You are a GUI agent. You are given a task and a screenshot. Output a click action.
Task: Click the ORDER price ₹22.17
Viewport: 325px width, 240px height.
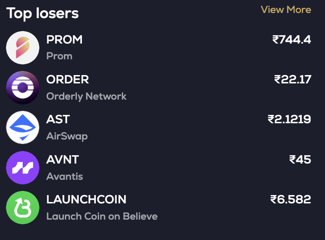(293, 80)
